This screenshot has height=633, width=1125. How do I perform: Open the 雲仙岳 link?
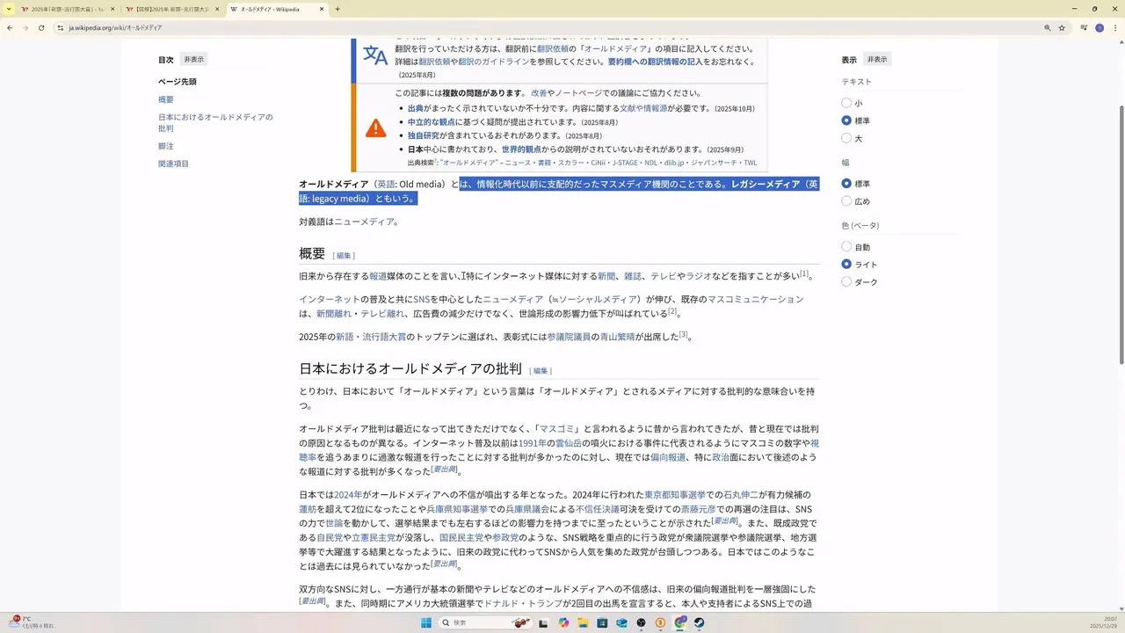tap(568, 444)
